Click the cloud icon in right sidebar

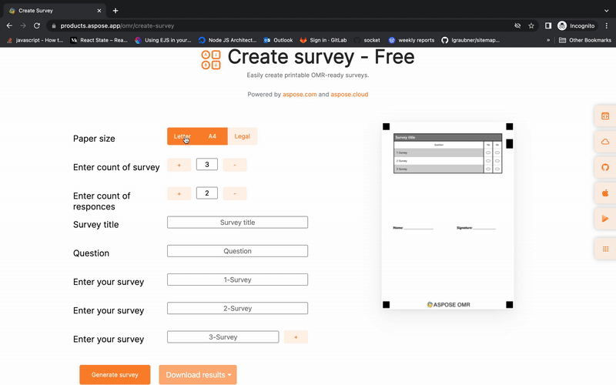[605, 142]
